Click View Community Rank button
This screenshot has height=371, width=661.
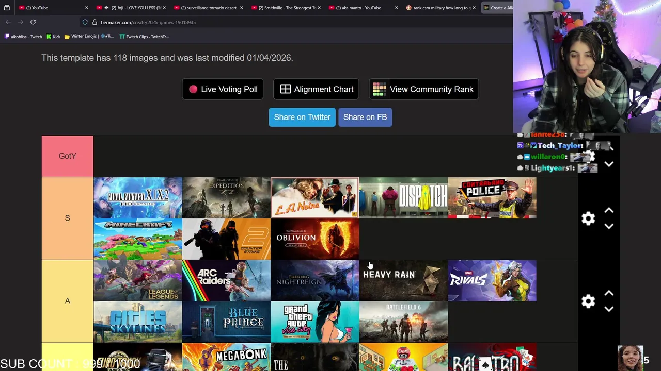point(424,89)
